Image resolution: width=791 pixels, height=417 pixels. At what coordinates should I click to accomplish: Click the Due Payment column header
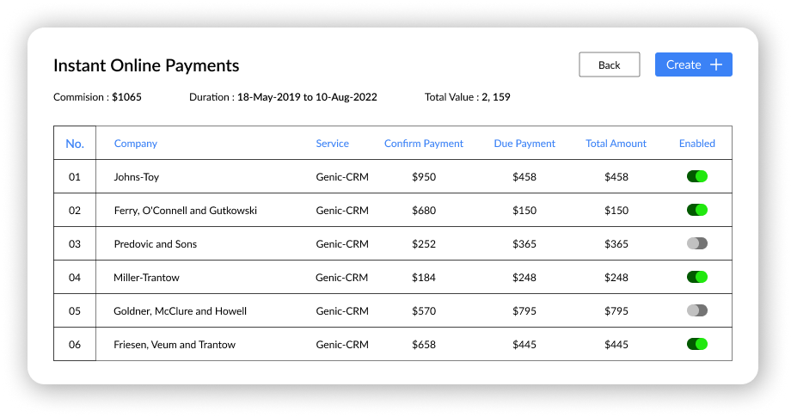click(524, 144)
